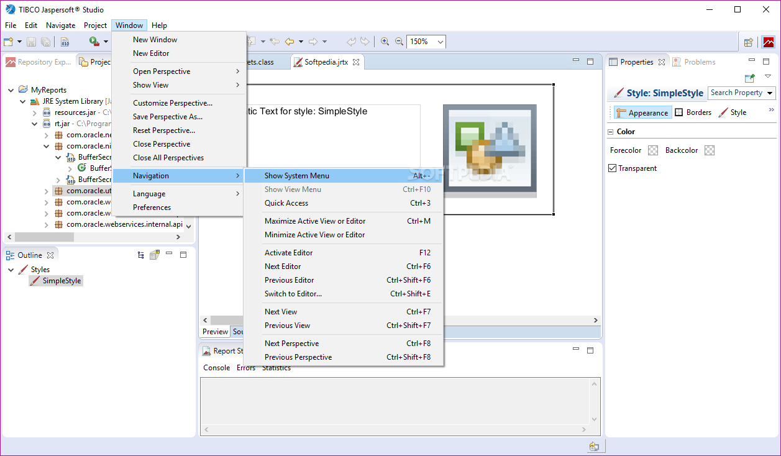The image size is (781, 456).
Task: Click the Forward arrow toolbar icon
Action: (x=313, y=42)
